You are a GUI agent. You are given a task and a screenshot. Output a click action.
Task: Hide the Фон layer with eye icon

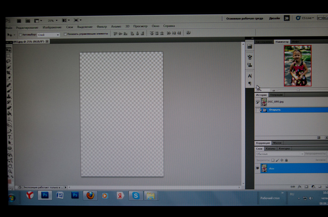257,168
